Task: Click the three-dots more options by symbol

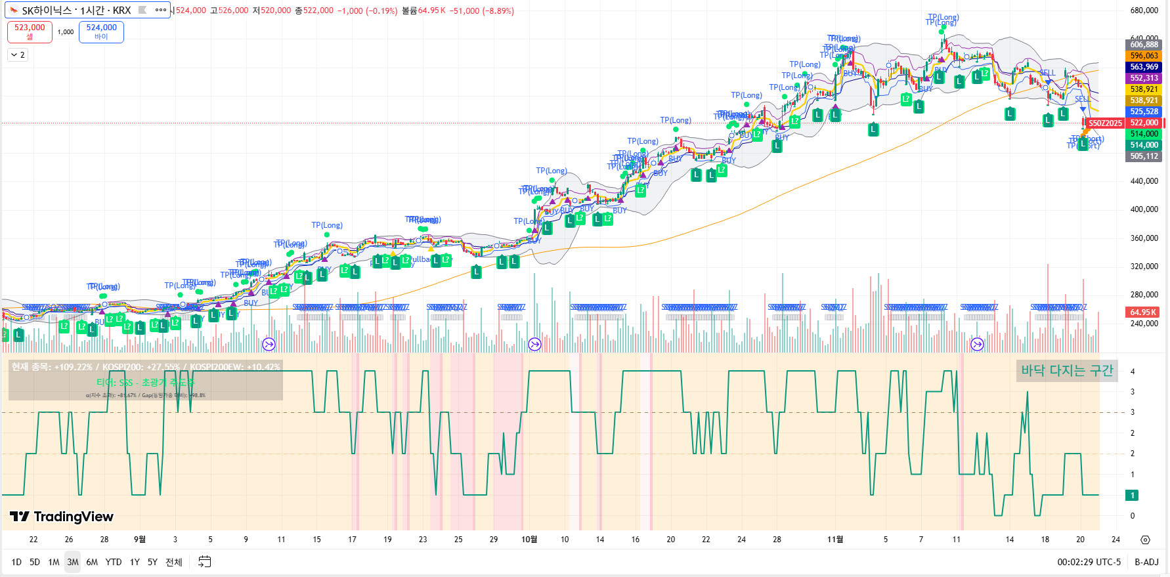Action: 161,10
